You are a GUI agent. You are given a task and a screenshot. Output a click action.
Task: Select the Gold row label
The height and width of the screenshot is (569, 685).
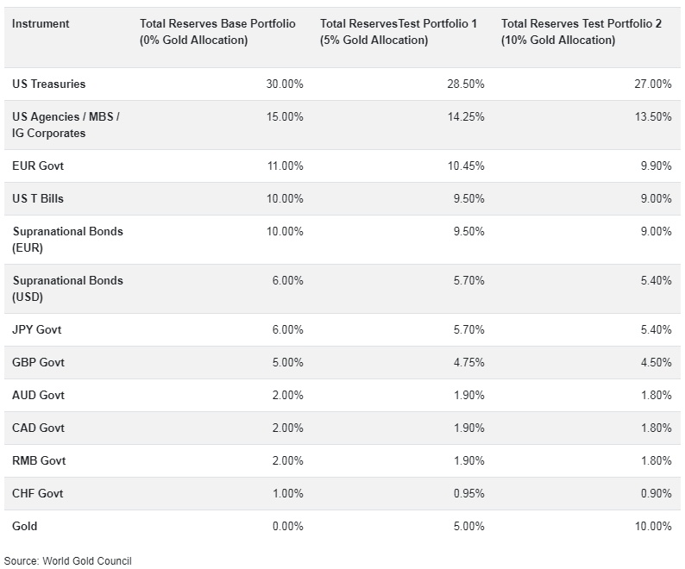click(x=25, y=527)
